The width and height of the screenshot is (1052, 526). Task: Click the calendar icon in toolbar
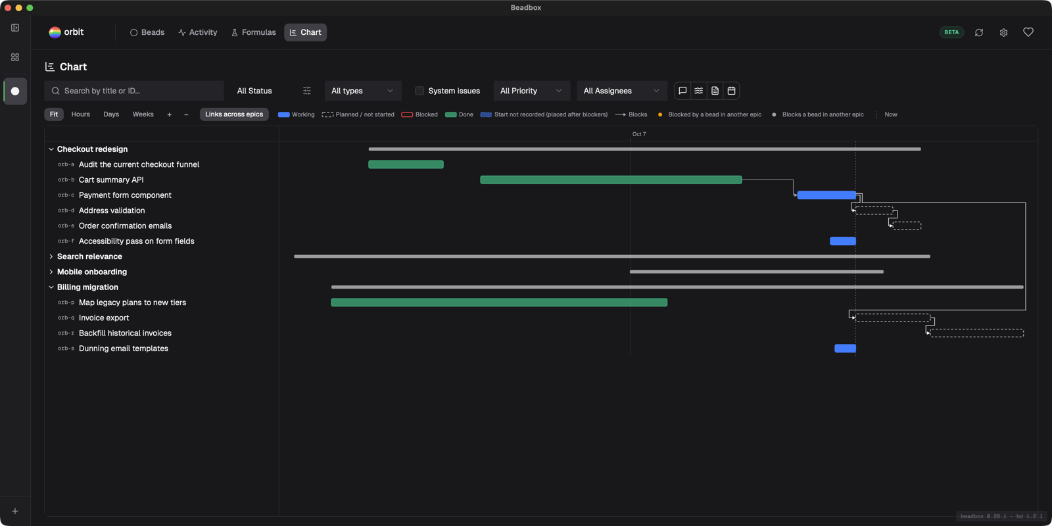731,91
